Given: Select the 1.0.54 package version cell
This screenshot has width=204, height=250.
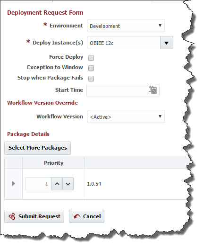Looking at the screenshot, I should 94,184.
